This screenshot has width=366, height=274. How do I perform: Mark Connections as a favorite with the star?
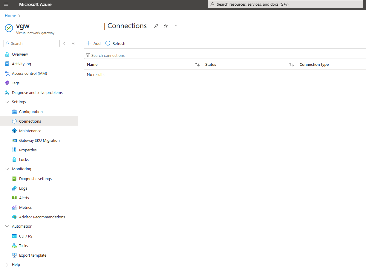point(166,26)
